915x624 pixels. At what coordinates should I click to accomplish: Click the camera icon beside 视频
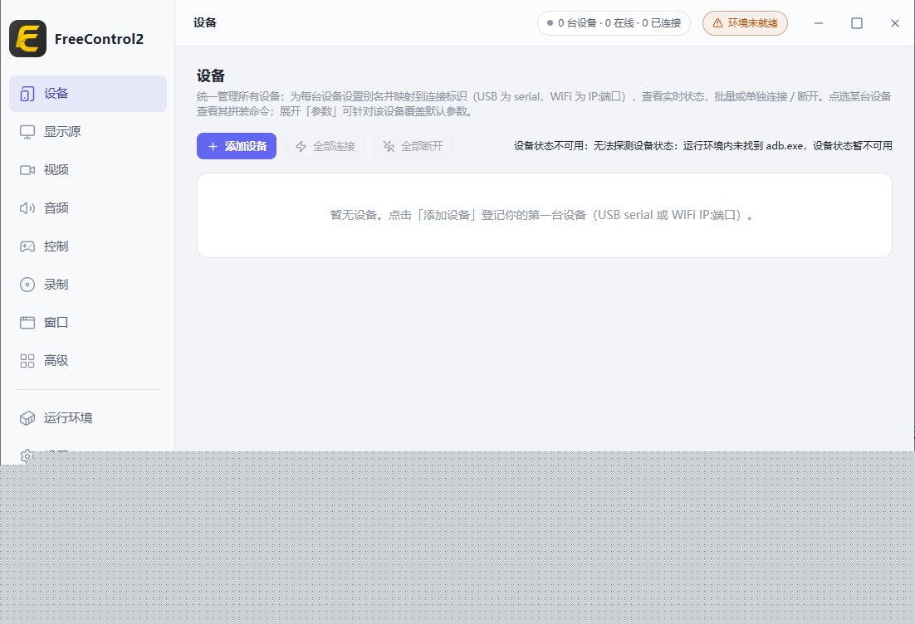click(27, 170)
